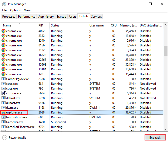The height and width of the screenshot is (144, 168).
Task: Open the File menu
Action: 4,10
